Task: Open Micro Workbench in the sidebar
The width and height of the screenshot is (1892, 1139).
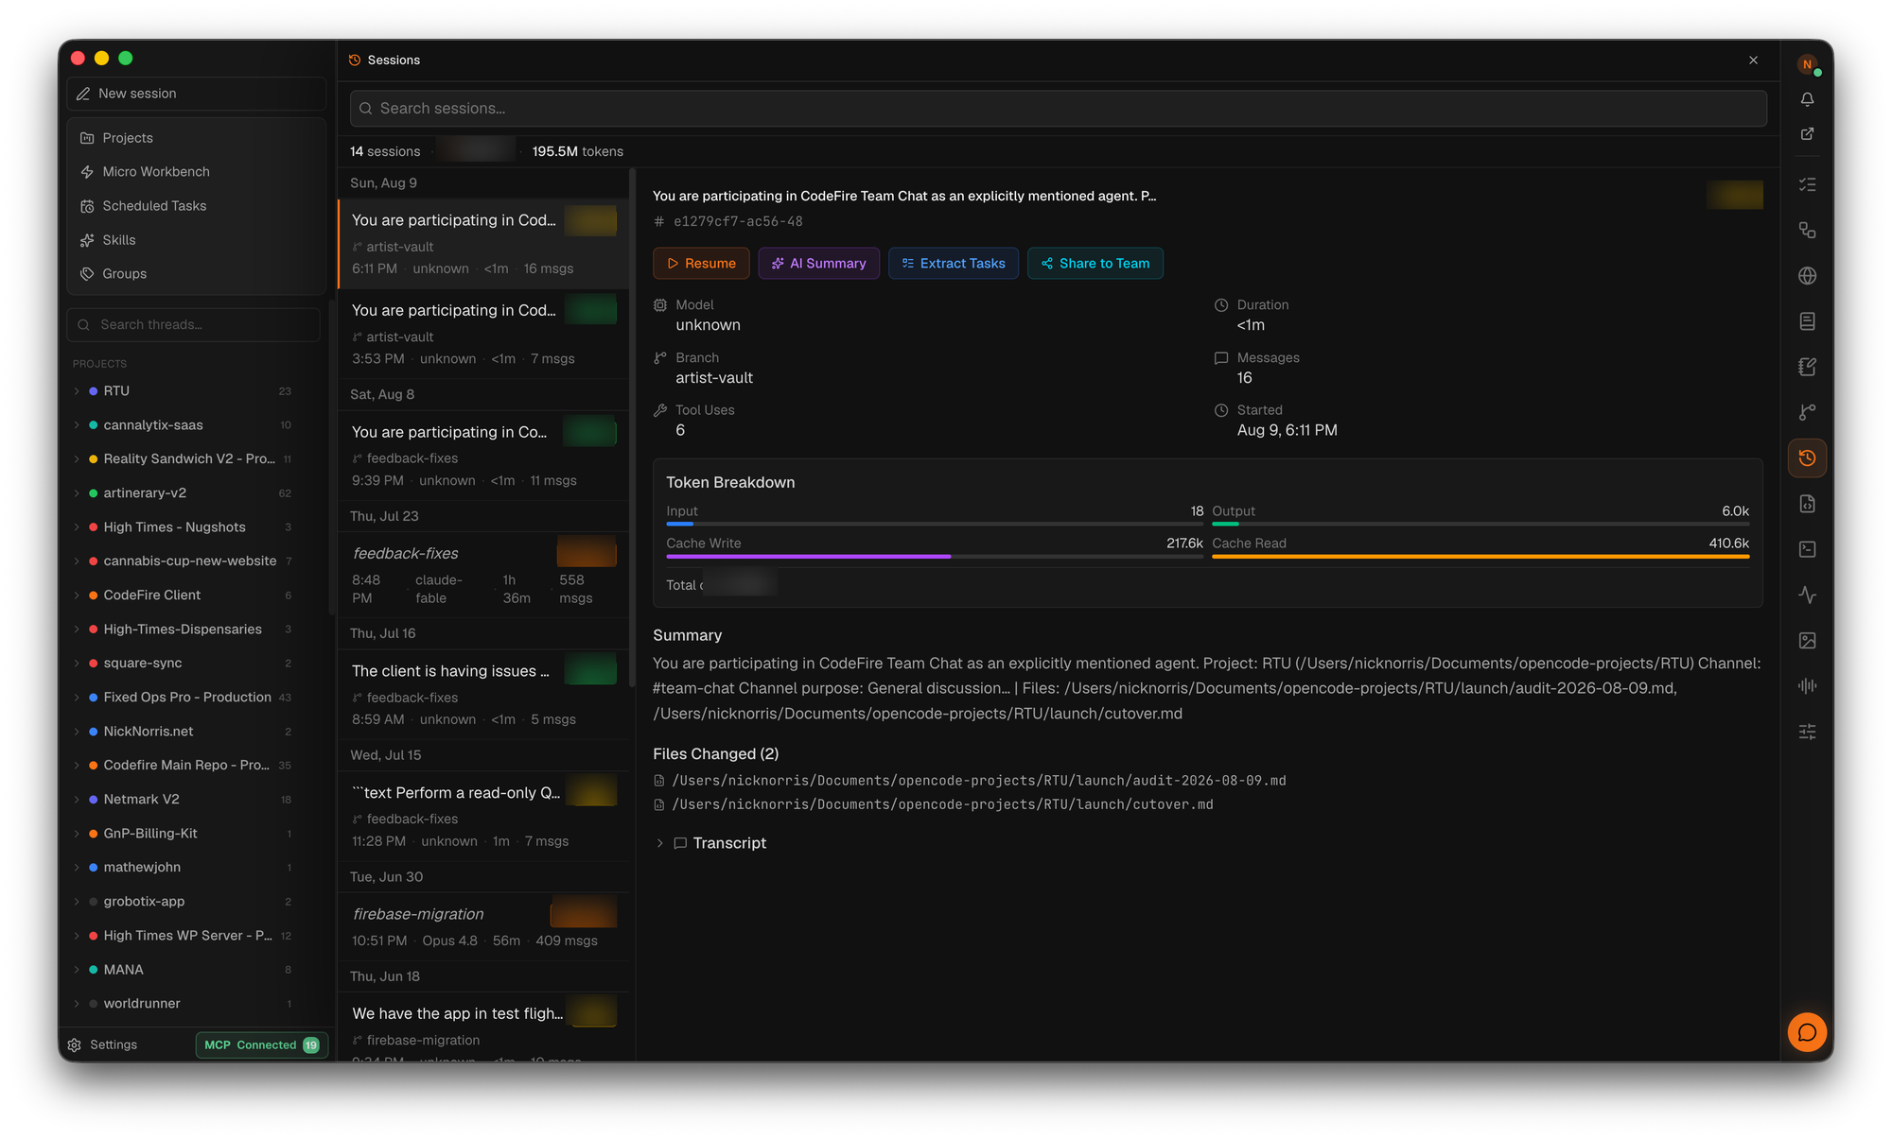Action: tap(196, 172)
